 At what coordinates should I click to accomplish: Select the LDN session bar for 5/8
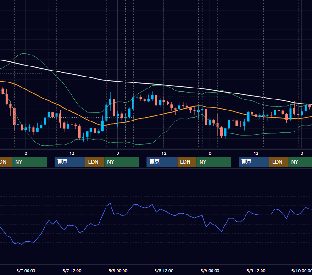point(187,162)
